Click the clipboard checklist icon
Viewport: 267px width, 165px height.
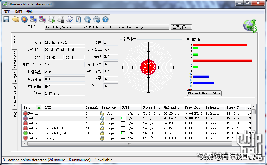78,19
